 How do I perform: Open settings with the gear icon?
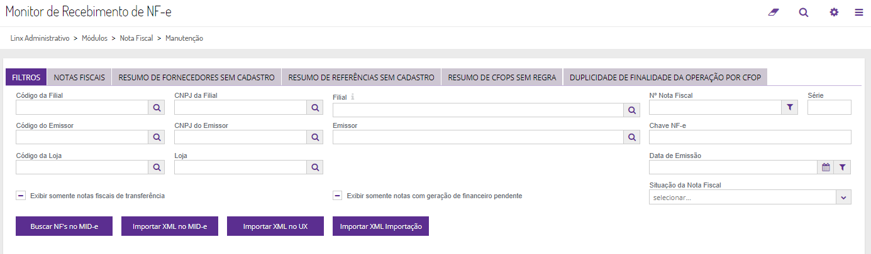[x=834, y=13]
